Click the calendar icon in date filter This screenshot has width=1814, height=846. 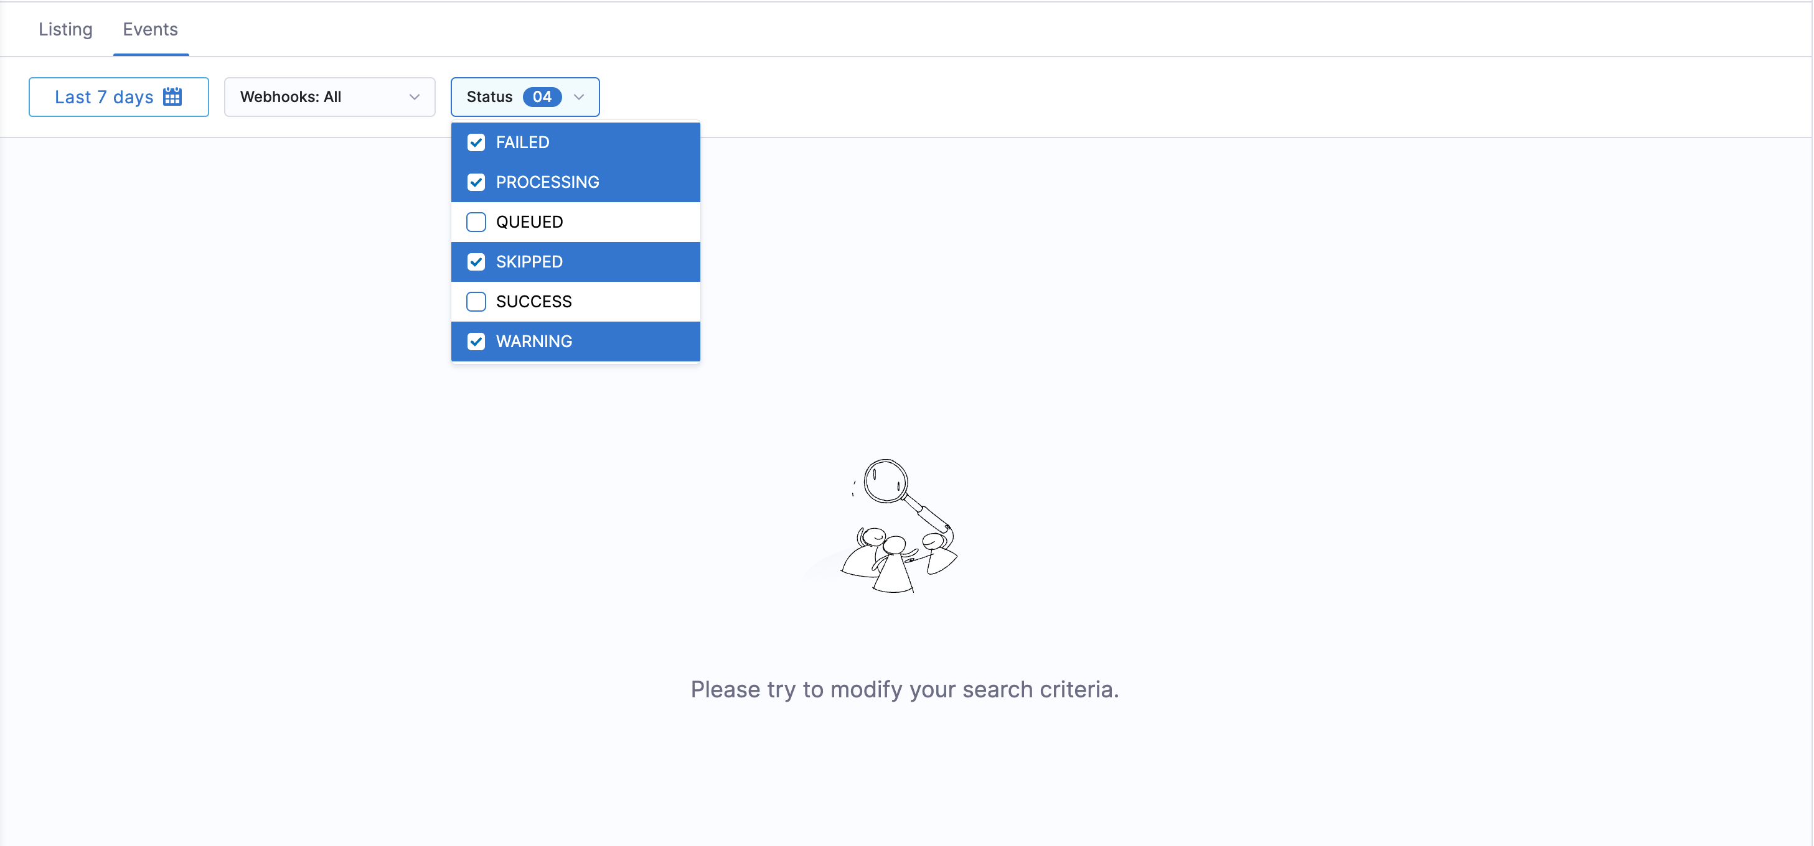(x=172, y=96)
